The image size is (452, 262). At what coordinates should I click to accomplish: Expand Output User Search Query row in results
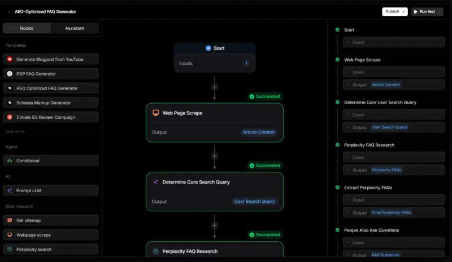[x=393, y=127]
